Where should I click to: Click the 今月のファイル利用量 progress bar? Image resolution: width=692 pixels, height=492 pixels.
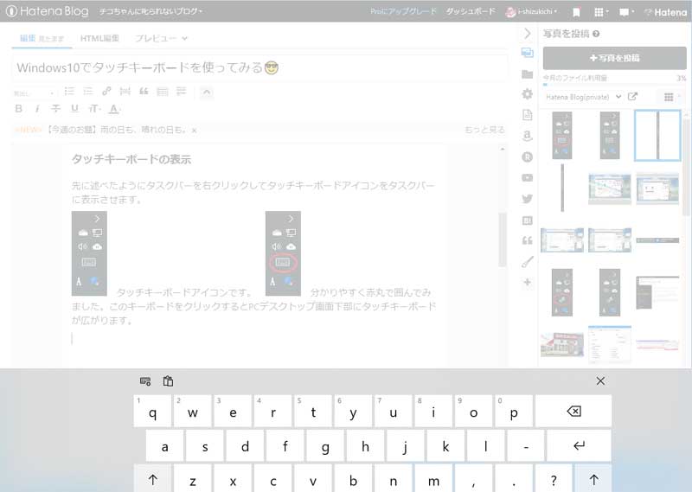614,84
